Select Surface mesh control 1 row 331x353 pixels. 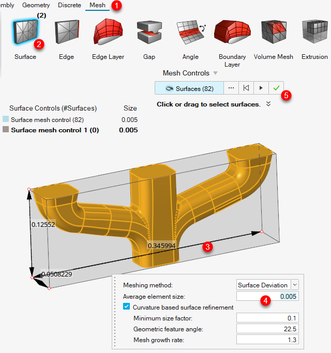tap(55, 130)
